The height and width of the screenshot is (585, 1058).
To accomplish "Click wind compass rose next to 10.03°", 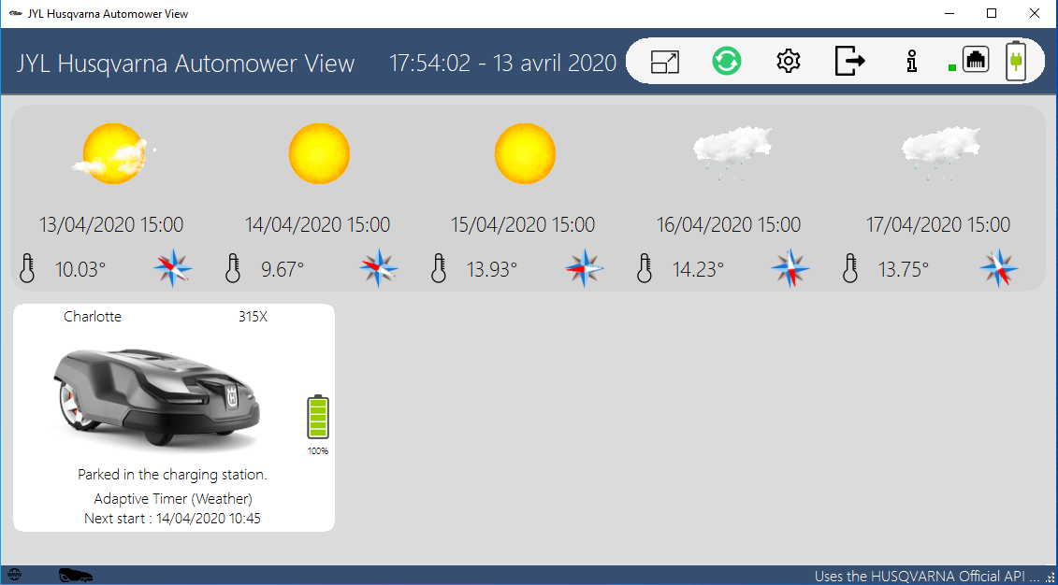I will click(x=173, y=268).
